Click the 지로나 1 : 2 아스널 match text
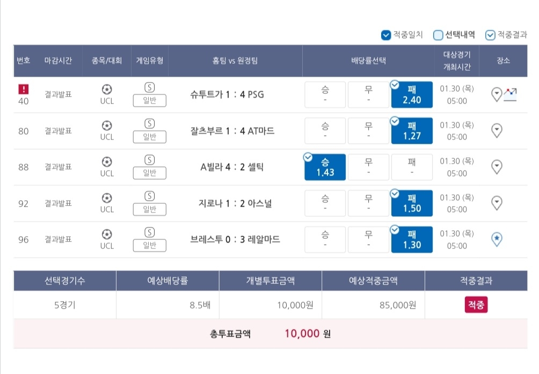This screenshot has width=539, height=374. [235, 203]
